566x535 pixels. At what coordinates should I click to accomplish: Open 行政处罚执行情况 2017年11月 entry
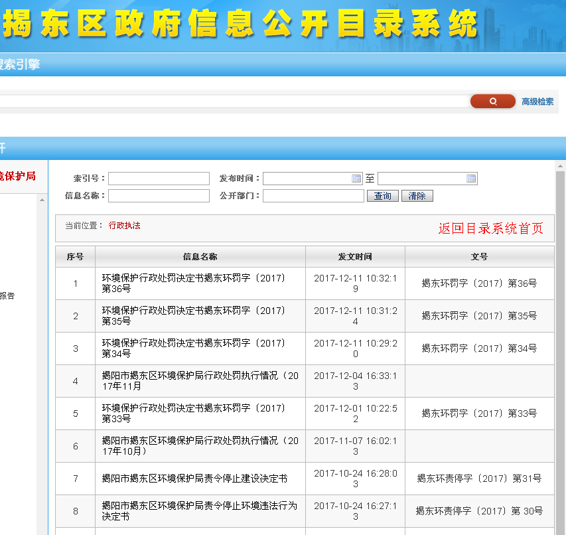200,381
